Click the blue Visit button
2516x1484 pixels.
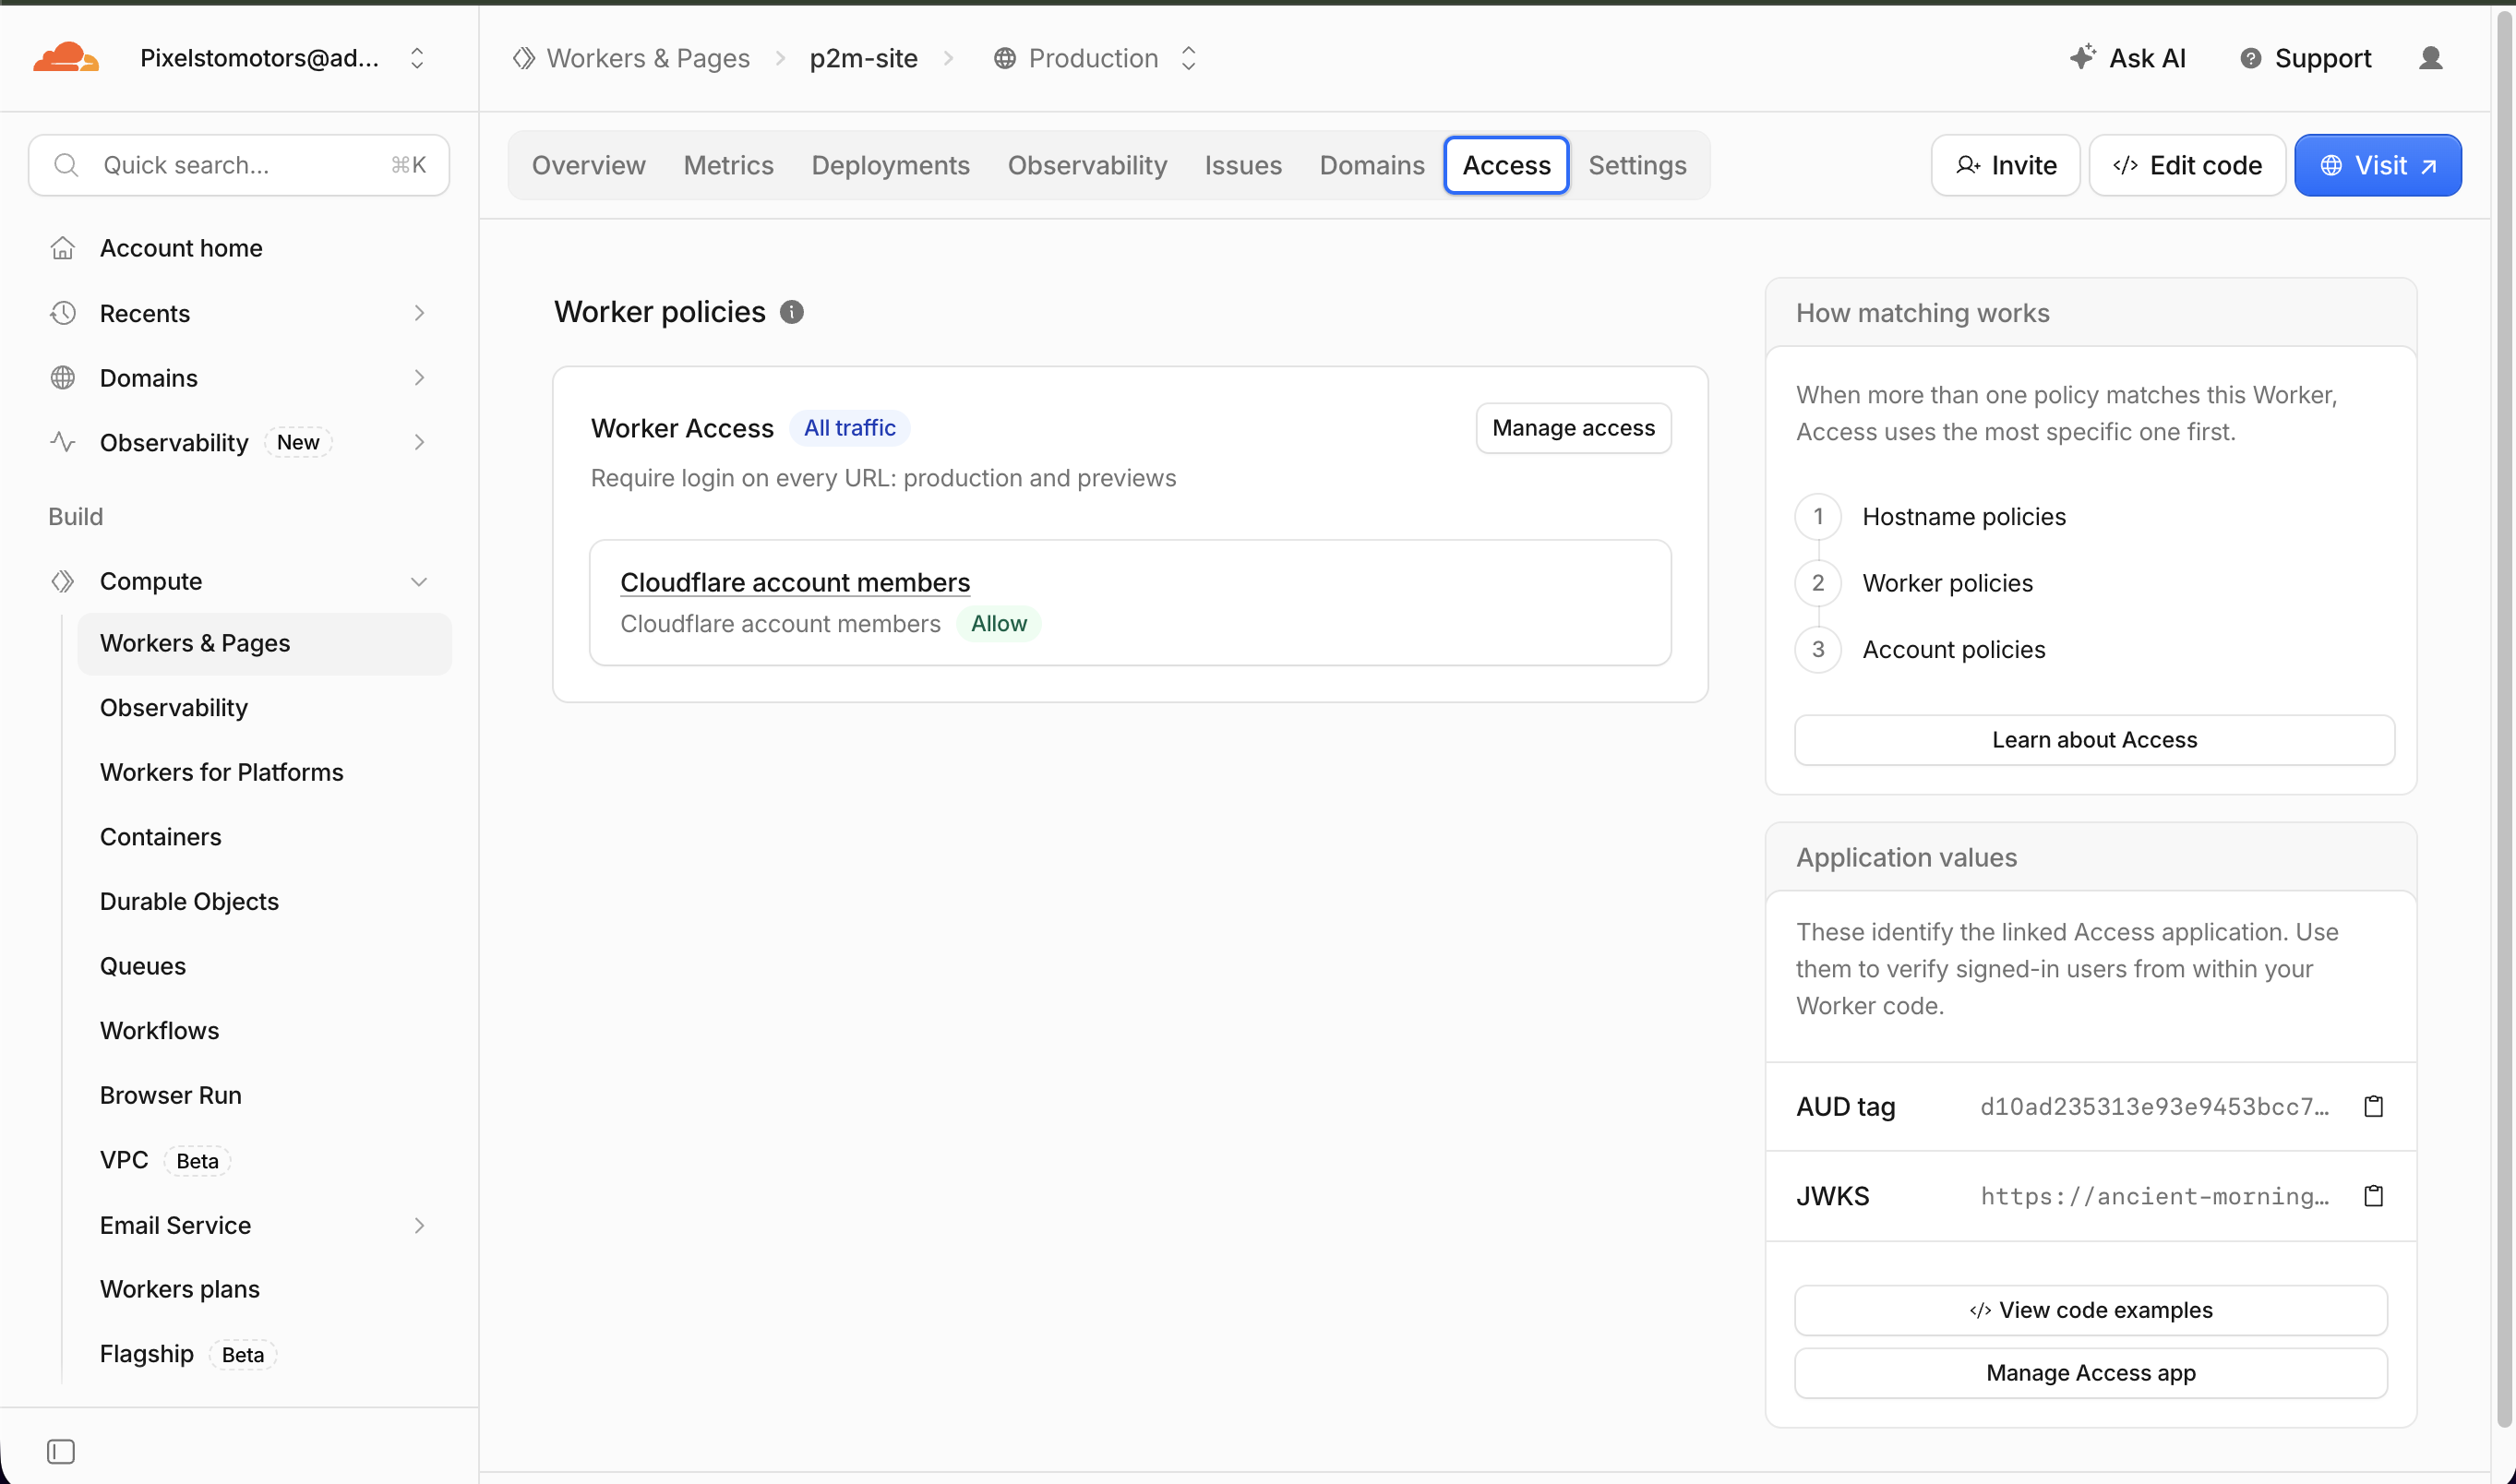(2377, 165)
